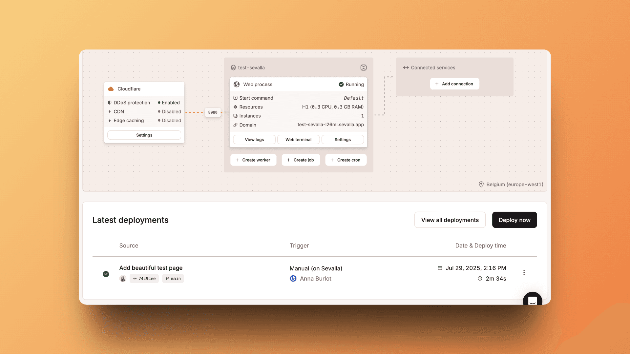
Task: Click the test-sevalla application title
Action: click(x=251, y=68)
